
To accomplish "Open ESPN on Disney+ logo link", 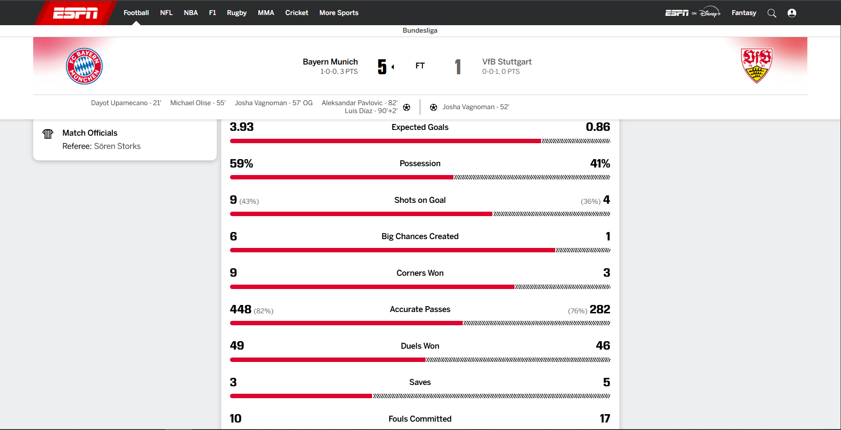I will pos(693,13).
